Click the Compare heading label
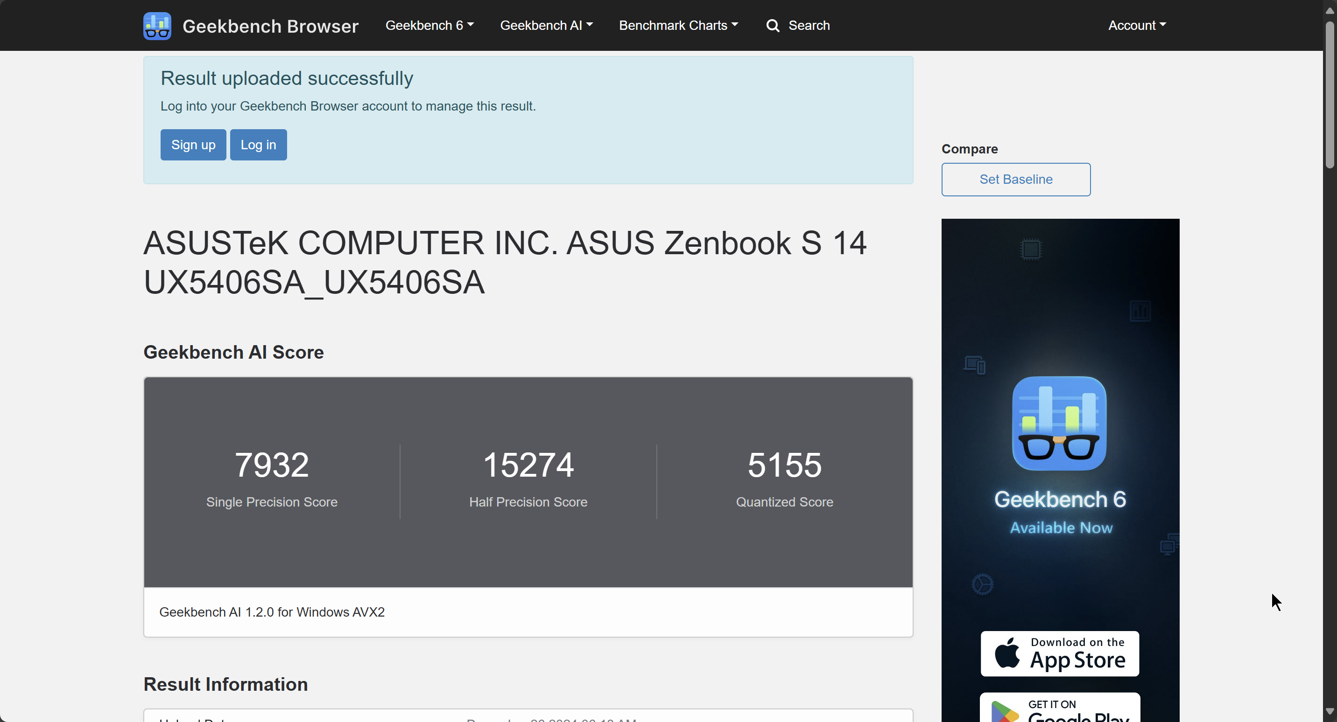The height and width of the screenshot is (722, 1337). coord(969,149)
